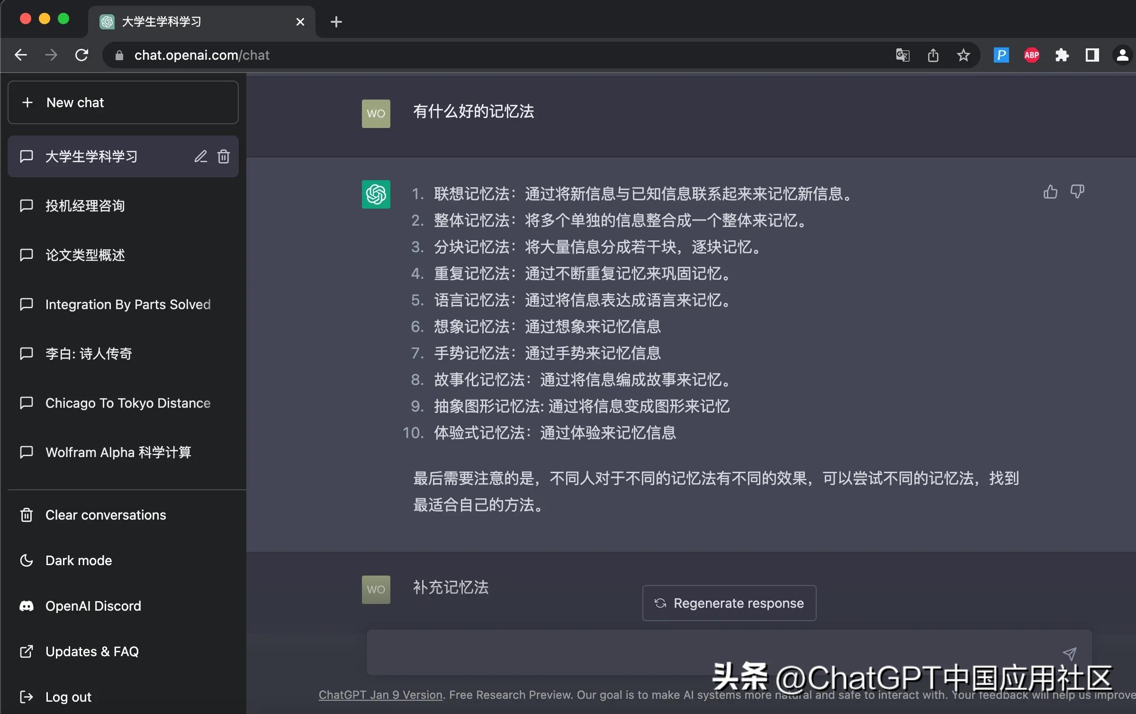Open OpenAI Discord from the sidebar
Image resolution: width=1136 pixels, height=714 pixels.
[x=93, y=606]
